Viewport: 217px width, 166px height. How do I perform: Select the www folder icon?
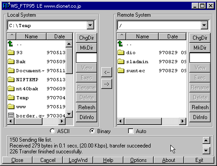(x=11, y=106)
